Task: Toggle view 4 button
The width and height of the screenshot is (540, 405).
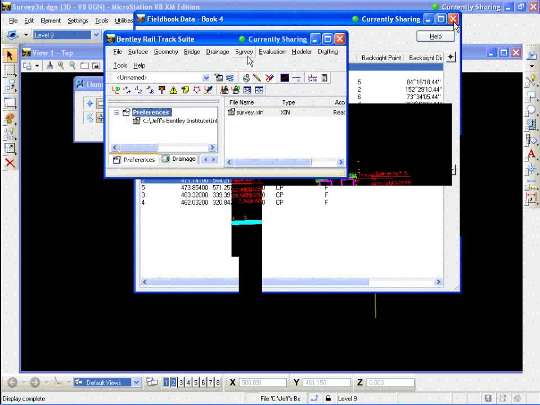Action: [x=188, y=382]
